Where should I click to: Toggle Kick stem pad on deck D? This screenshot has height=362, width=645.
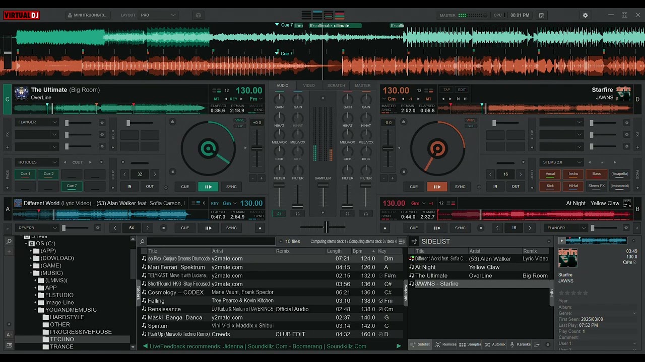pos(550,186)
